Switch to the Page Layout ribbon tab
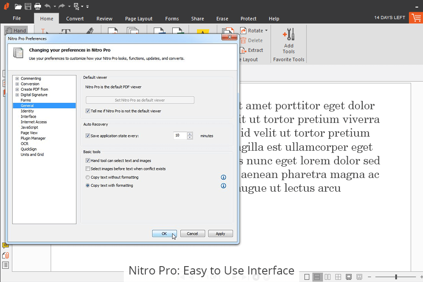423x282 pixels. 139,19
